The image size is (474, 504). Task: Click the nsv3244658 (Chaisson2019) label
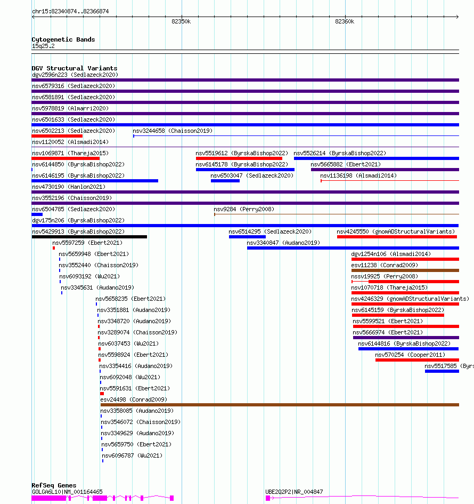point(173,131)
